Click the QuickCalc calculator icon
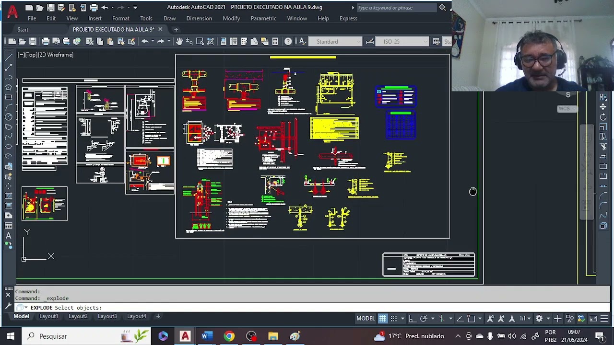 (x=275, y=42)
